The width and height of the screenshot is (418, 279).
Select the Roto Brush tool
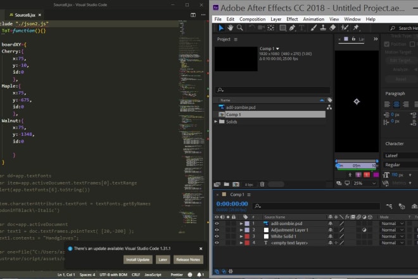345,27
